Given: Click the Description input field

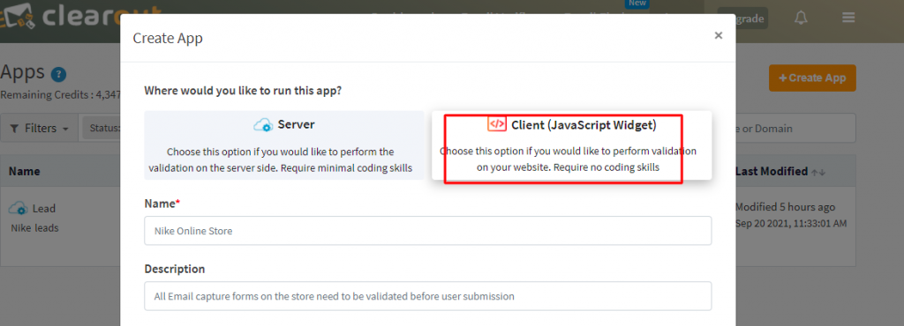Looking at the screenshot, I should click(428, 296).
